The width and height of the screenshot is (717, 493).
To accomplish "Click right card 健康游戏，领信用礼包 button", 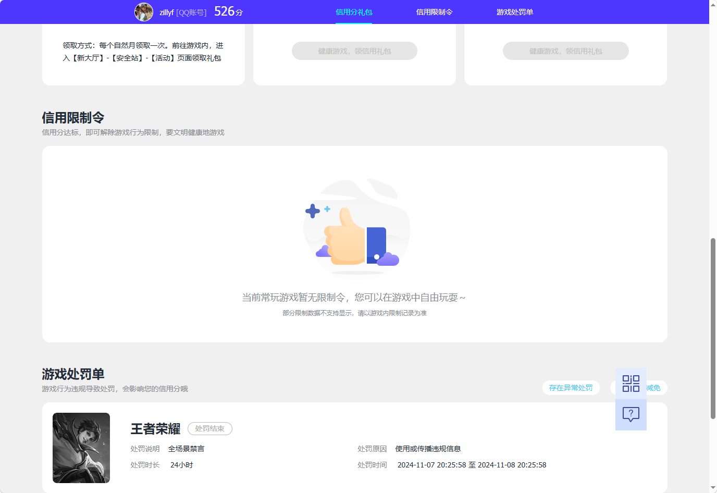I will [565, 51].
